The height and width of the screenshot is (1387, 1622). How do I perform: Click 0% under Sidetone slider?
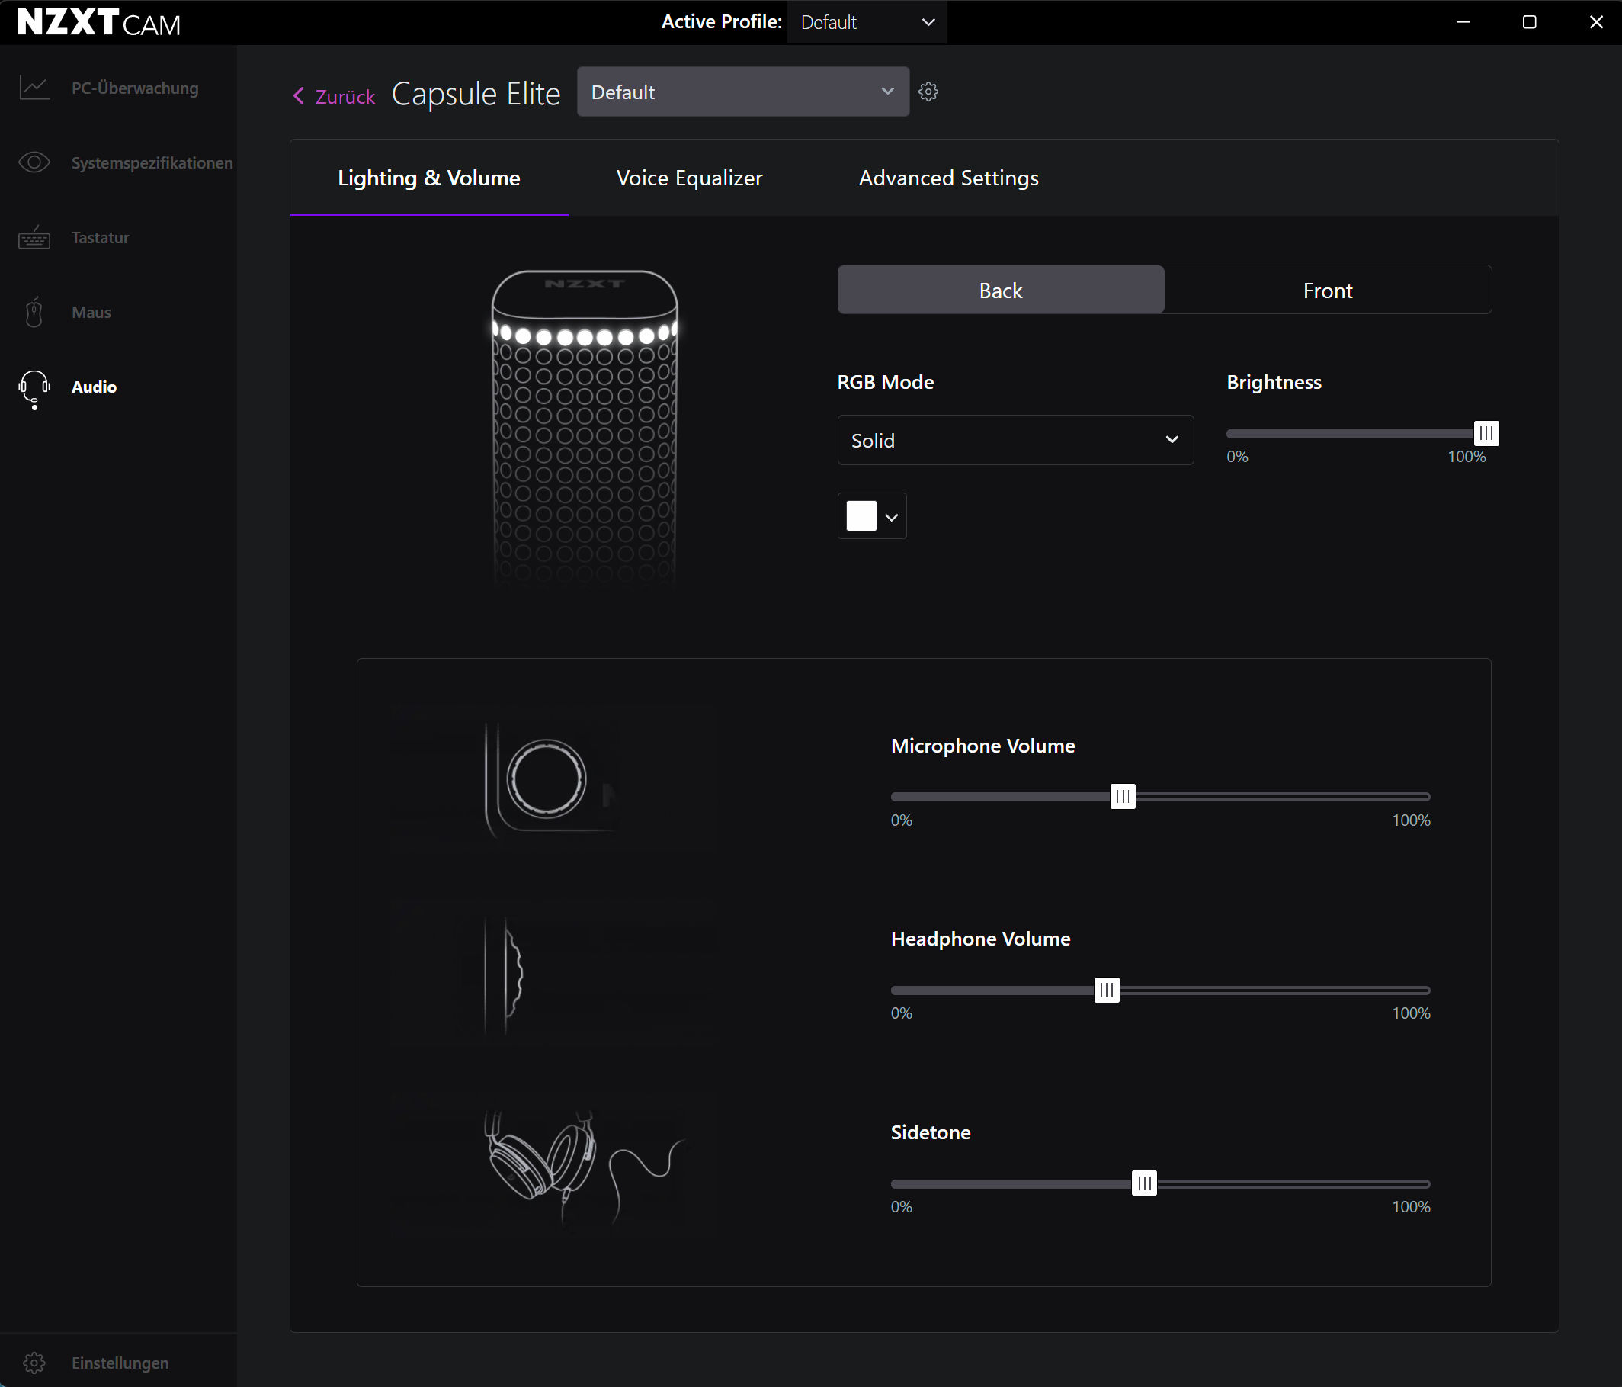(x=901, y=1207)
